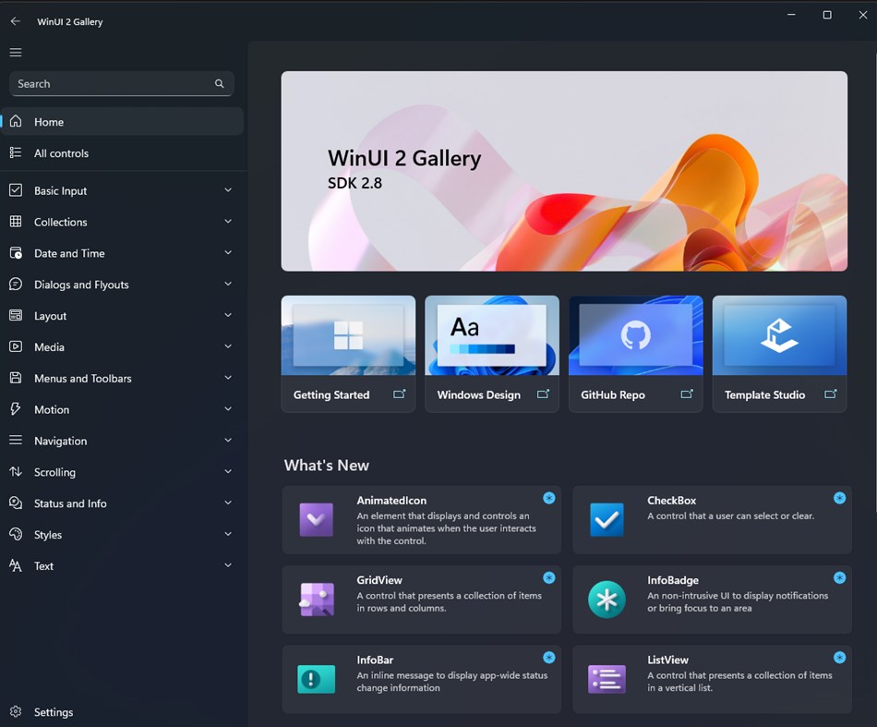This screenshot has width=877, height=727.
Task: Expand the Dialogs and Flyouts chevron
Action: coord(228,285)
